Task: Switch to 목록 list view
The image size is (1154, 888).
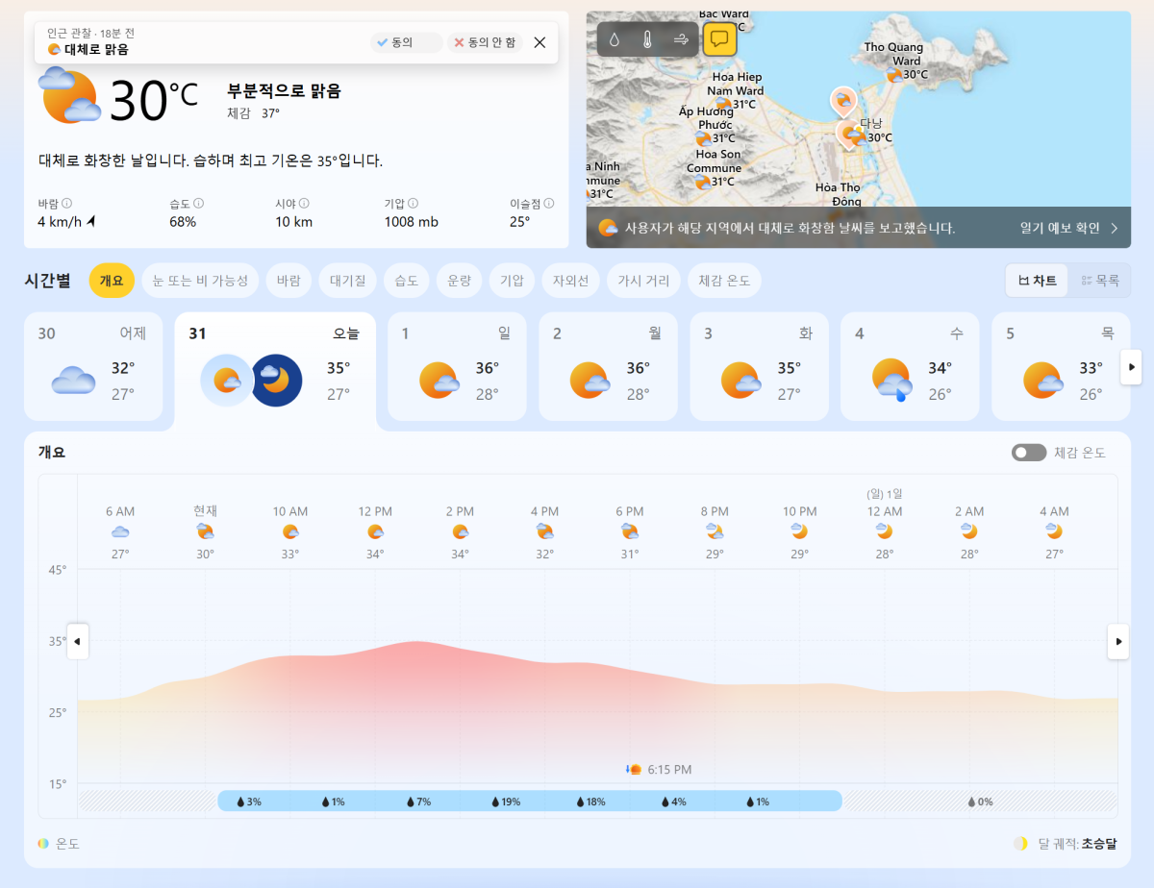Action: (1099, 281)
